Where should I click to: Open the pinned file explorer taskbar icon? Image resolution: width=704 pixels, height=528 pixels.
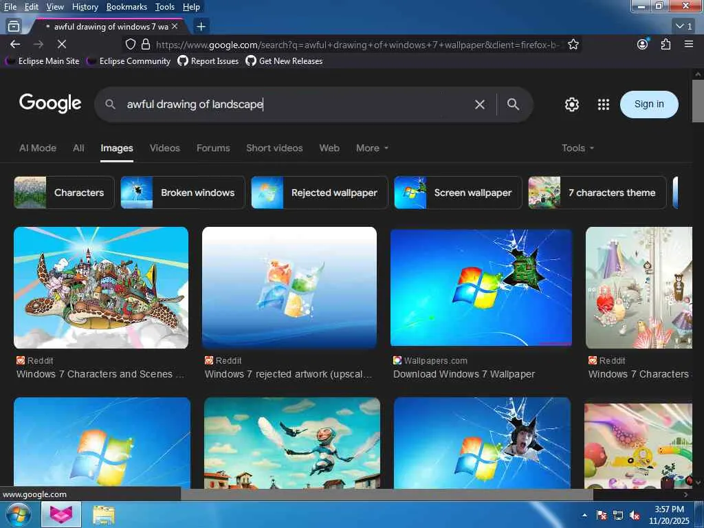[x=104, y=514]
